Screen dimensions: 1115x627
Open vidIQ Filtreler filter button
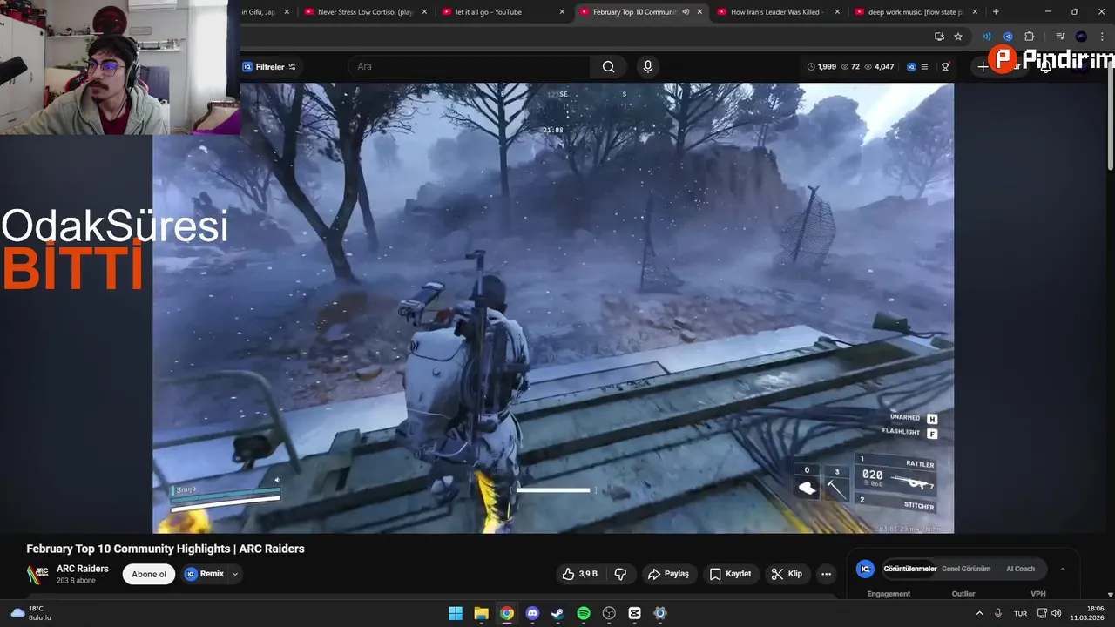pyautogui.click(x=269, y=67)
